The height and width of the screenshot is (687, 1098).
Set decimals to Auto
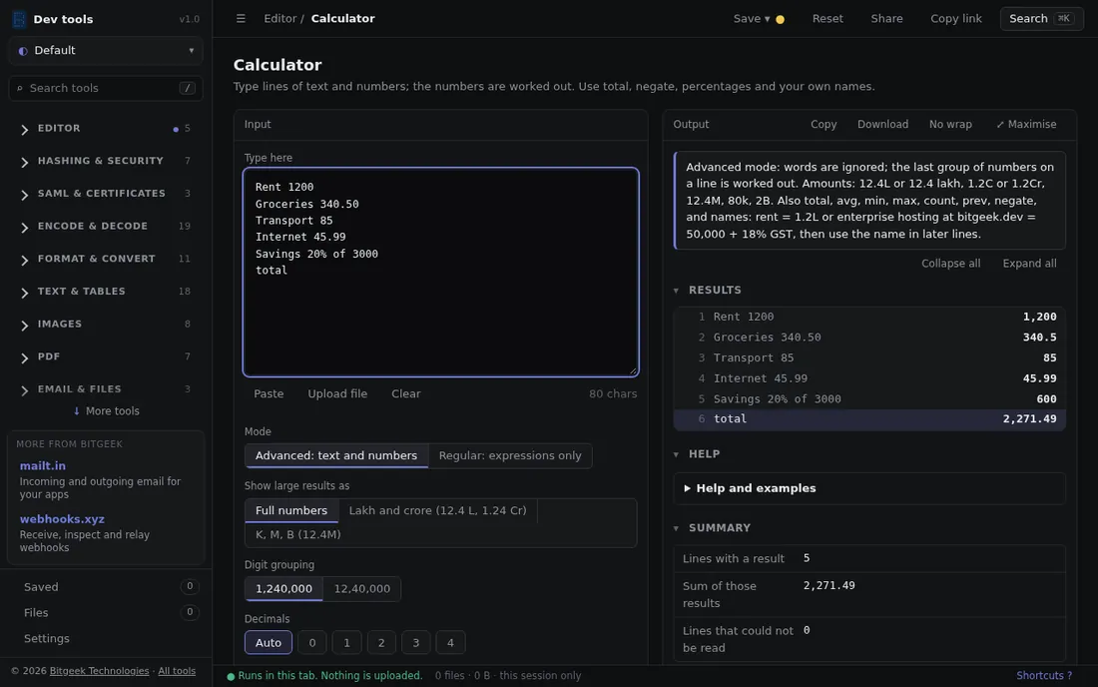click(269, 643)
